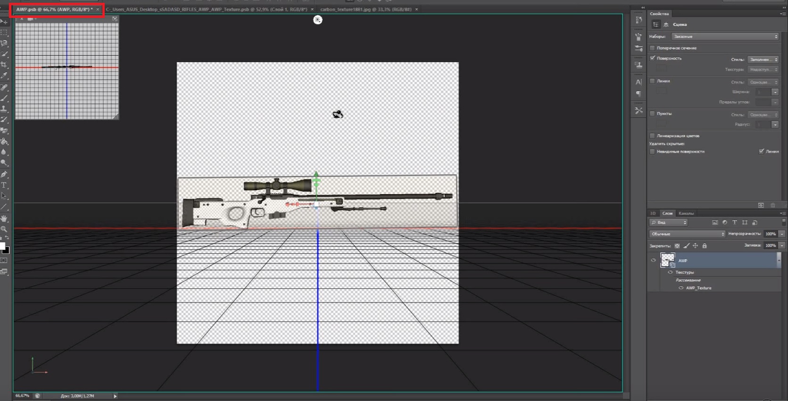Click the trash icon in Properties panel

click(772, 205)
